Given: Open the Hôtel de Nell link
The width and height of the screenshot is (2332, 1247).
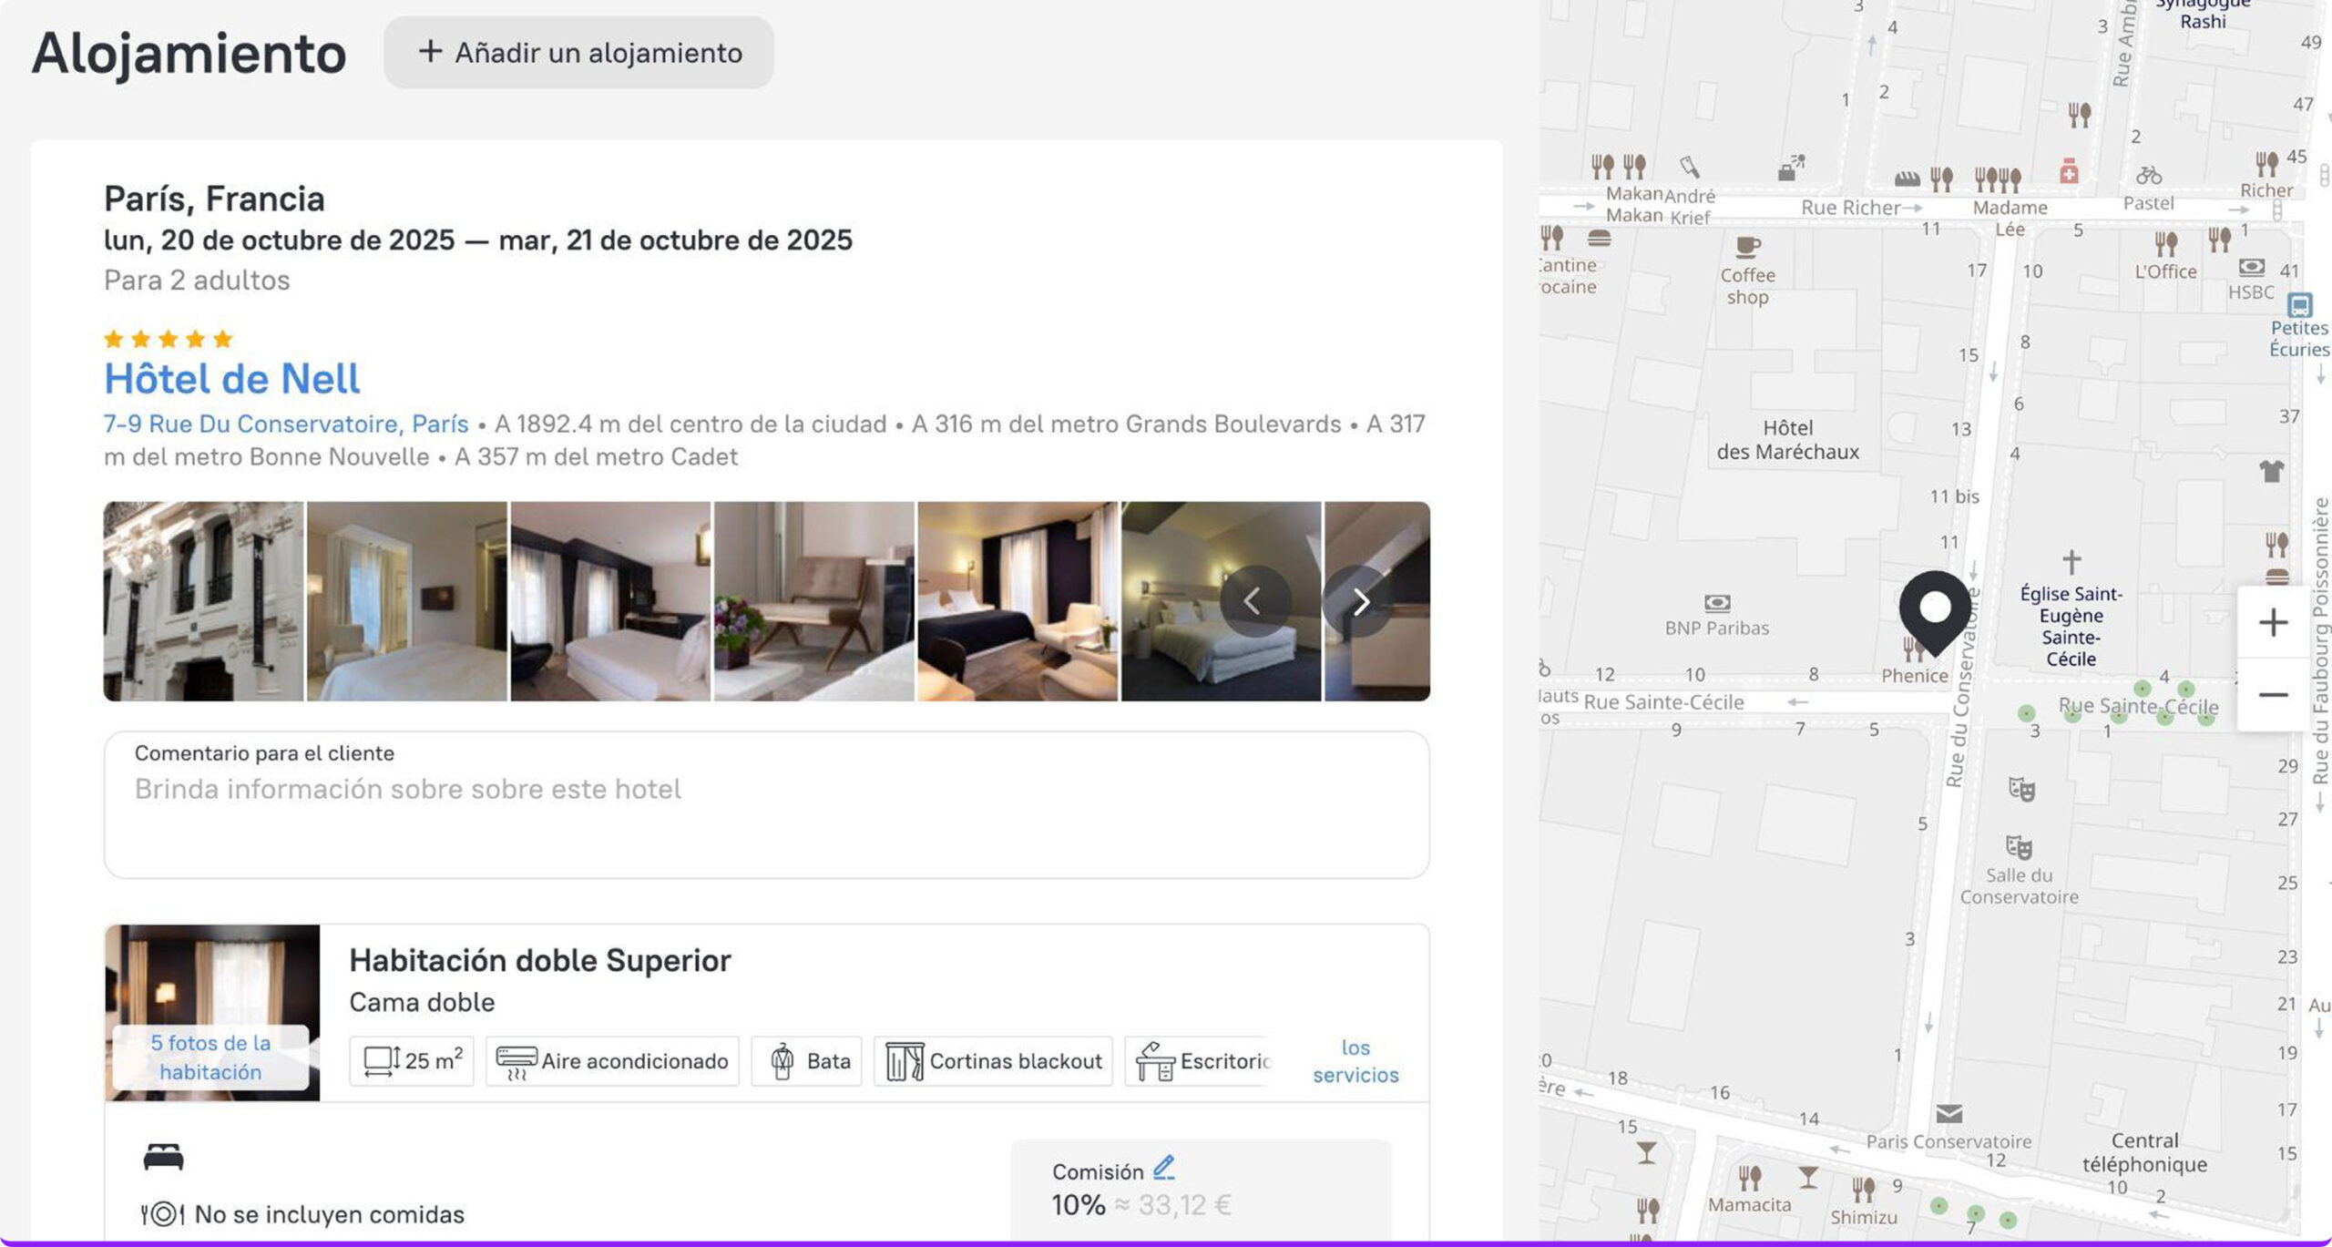Looking at the screenshot, I should [231, 379].
